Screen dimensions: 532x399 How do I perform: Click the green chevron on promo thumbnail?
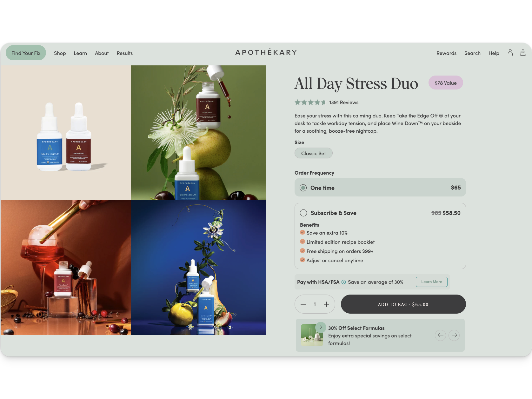pyautogui.click(x=321, y=327)
